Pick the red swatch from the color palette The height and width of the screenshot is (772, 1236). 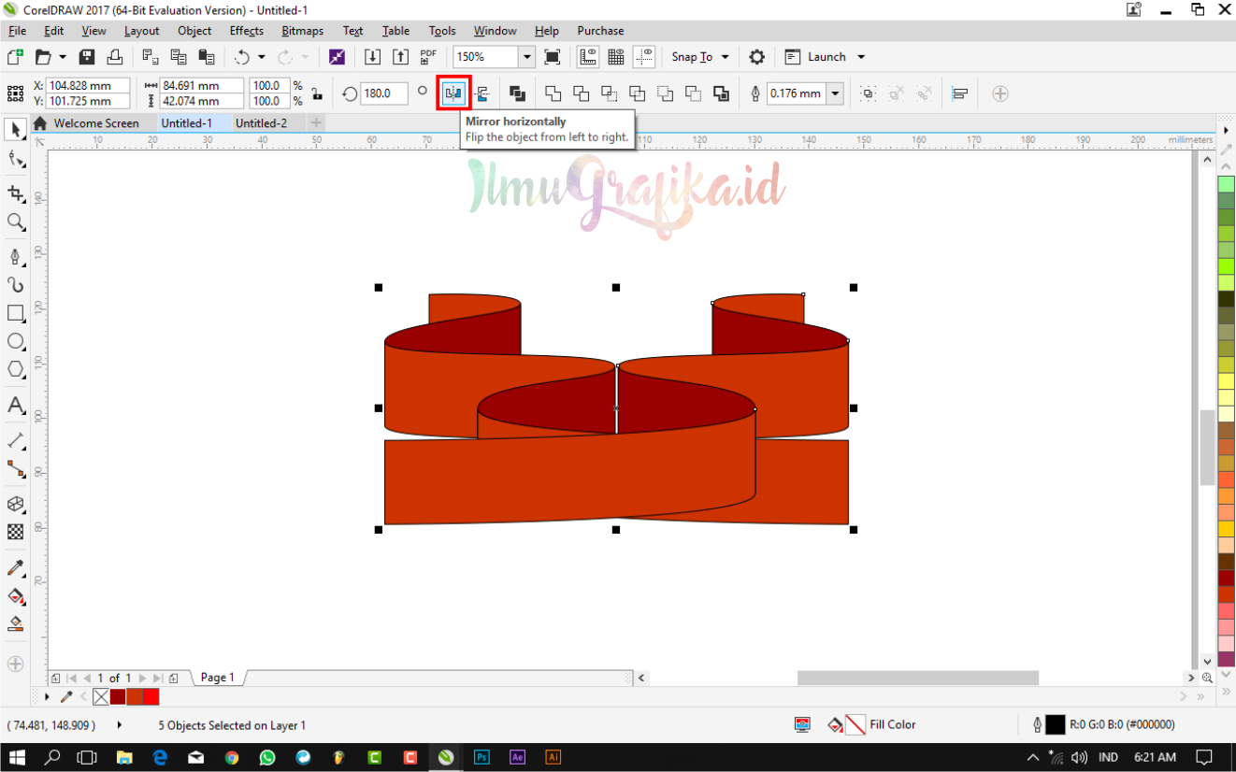tap(1224, 577)
